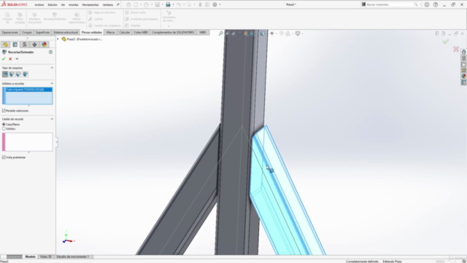Switch to the Vistas 3D bottom tab
The width and height of the screenshot is (467, 263).
pos(45,256)
